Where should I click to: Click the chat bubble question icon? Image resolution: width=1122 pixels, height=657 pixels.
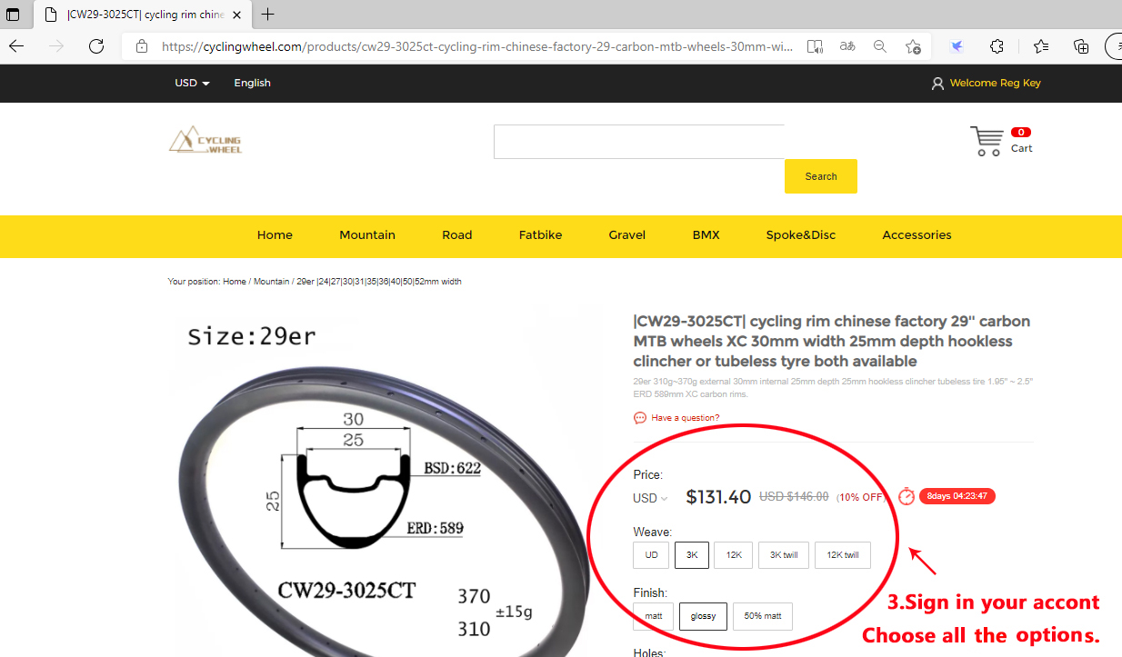(x=640, y=418)
